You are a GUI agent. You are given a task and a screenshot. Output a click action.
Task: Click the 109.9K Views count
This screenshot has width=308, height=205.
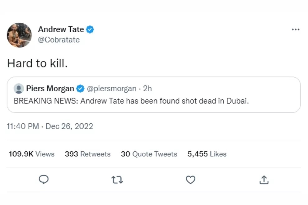[31, 154]
